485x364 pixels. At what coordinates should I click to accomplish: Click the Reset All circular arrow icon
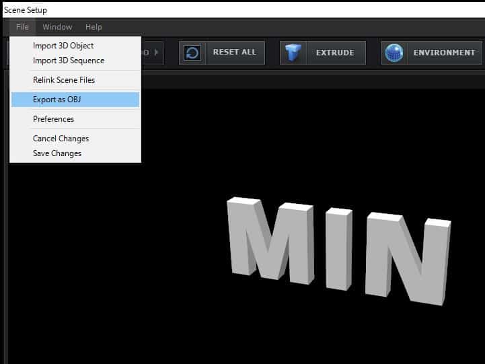[x=192, y=52]
